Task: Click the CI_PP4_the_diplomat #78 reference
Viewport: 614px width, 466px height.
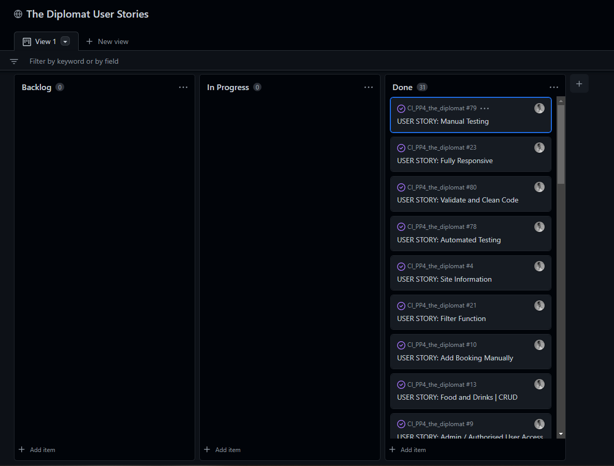Action: click(442, 227)
